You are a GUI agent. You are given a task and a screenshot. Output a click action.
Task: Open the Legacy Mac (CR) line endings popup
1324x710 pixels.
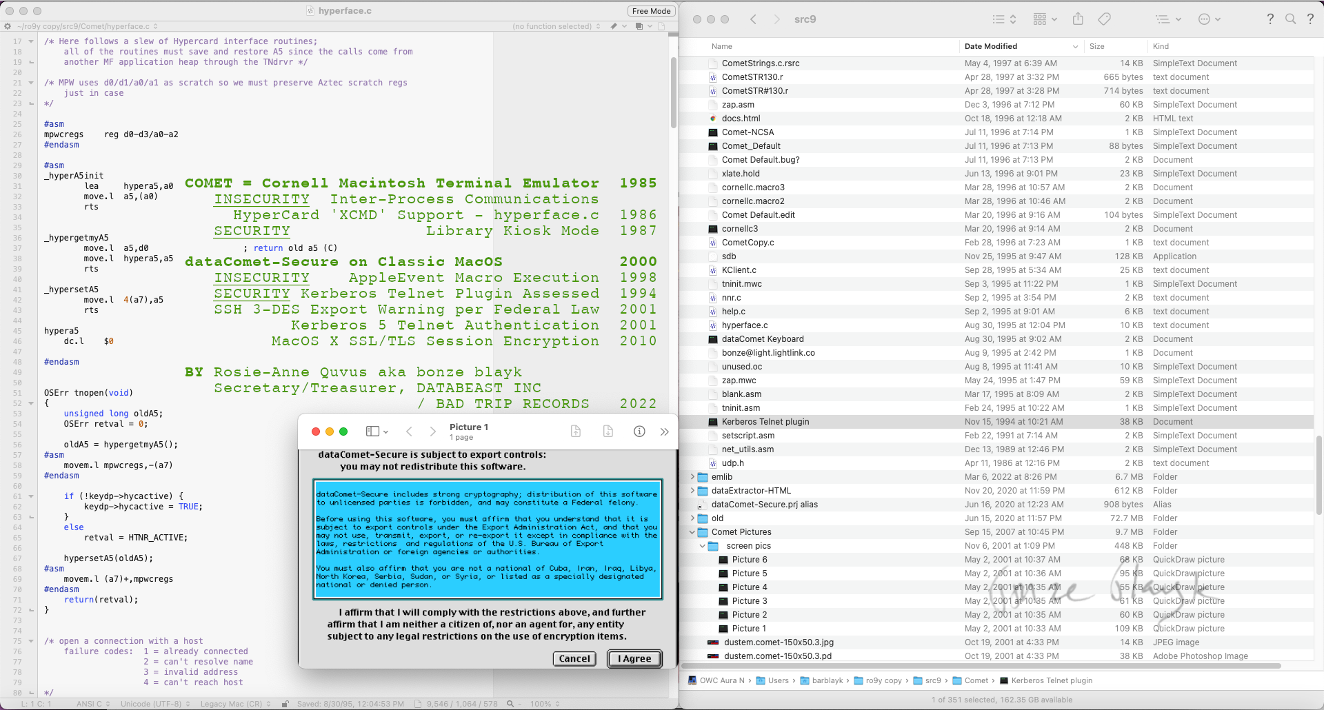pyautogui.click(x=235, y=704)
